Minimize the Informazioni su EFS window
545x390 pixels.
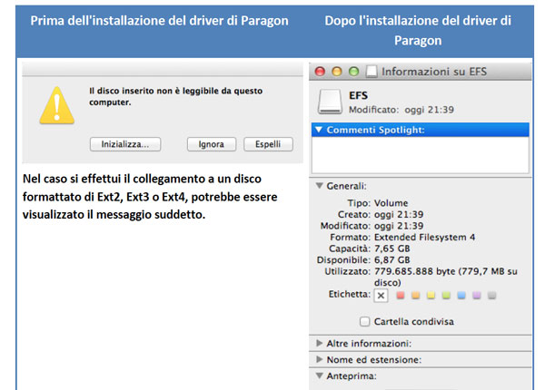(337, 72)
